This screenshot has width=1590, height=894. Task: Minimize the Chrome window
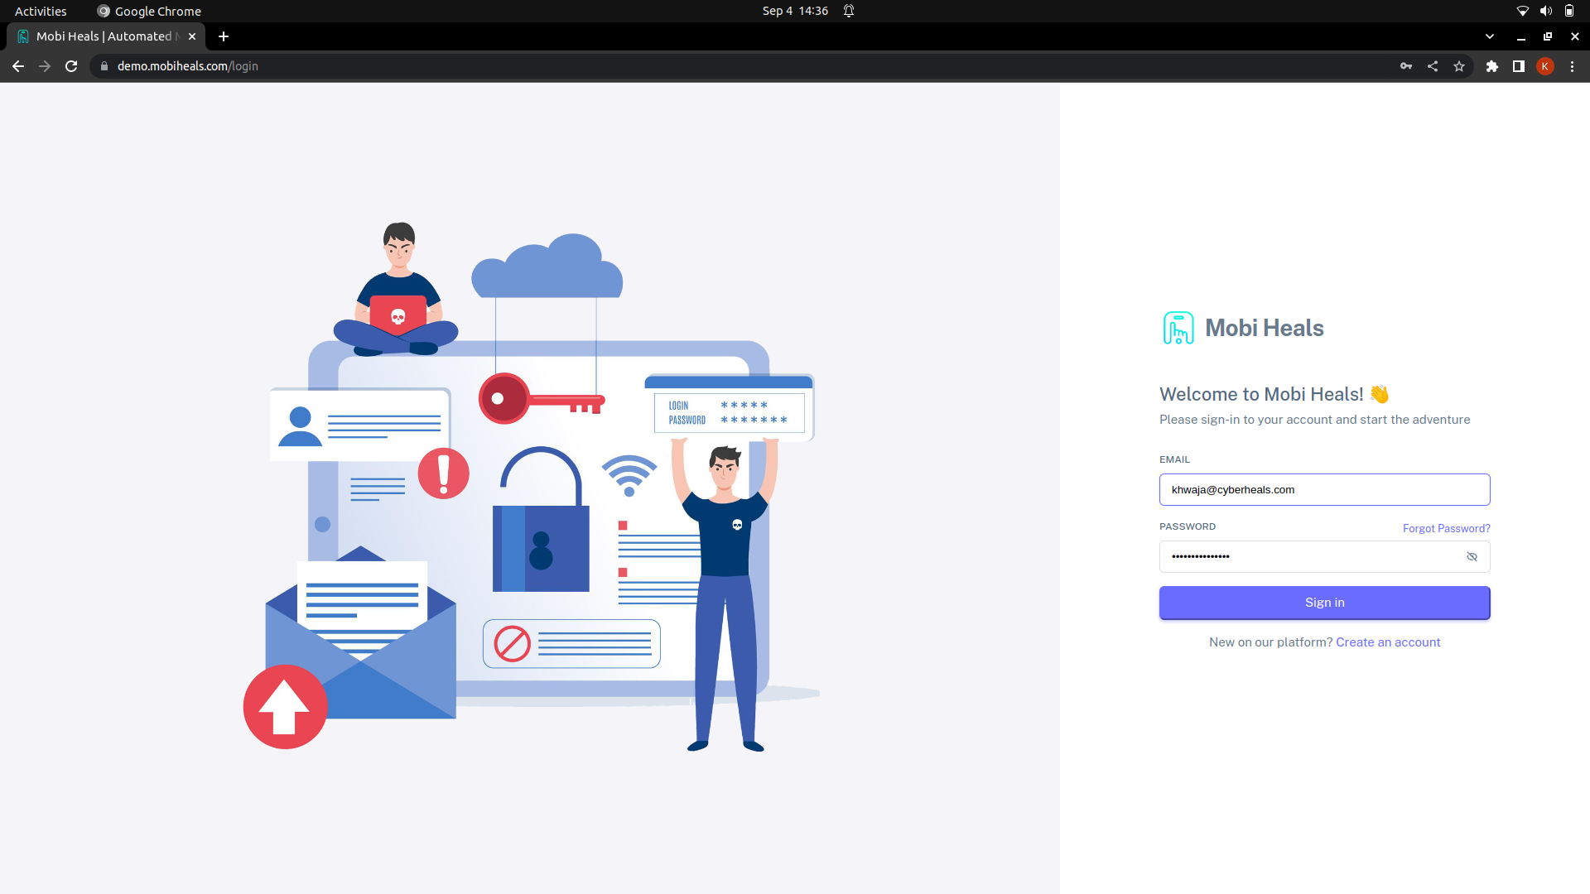(x=1521, y=36)
